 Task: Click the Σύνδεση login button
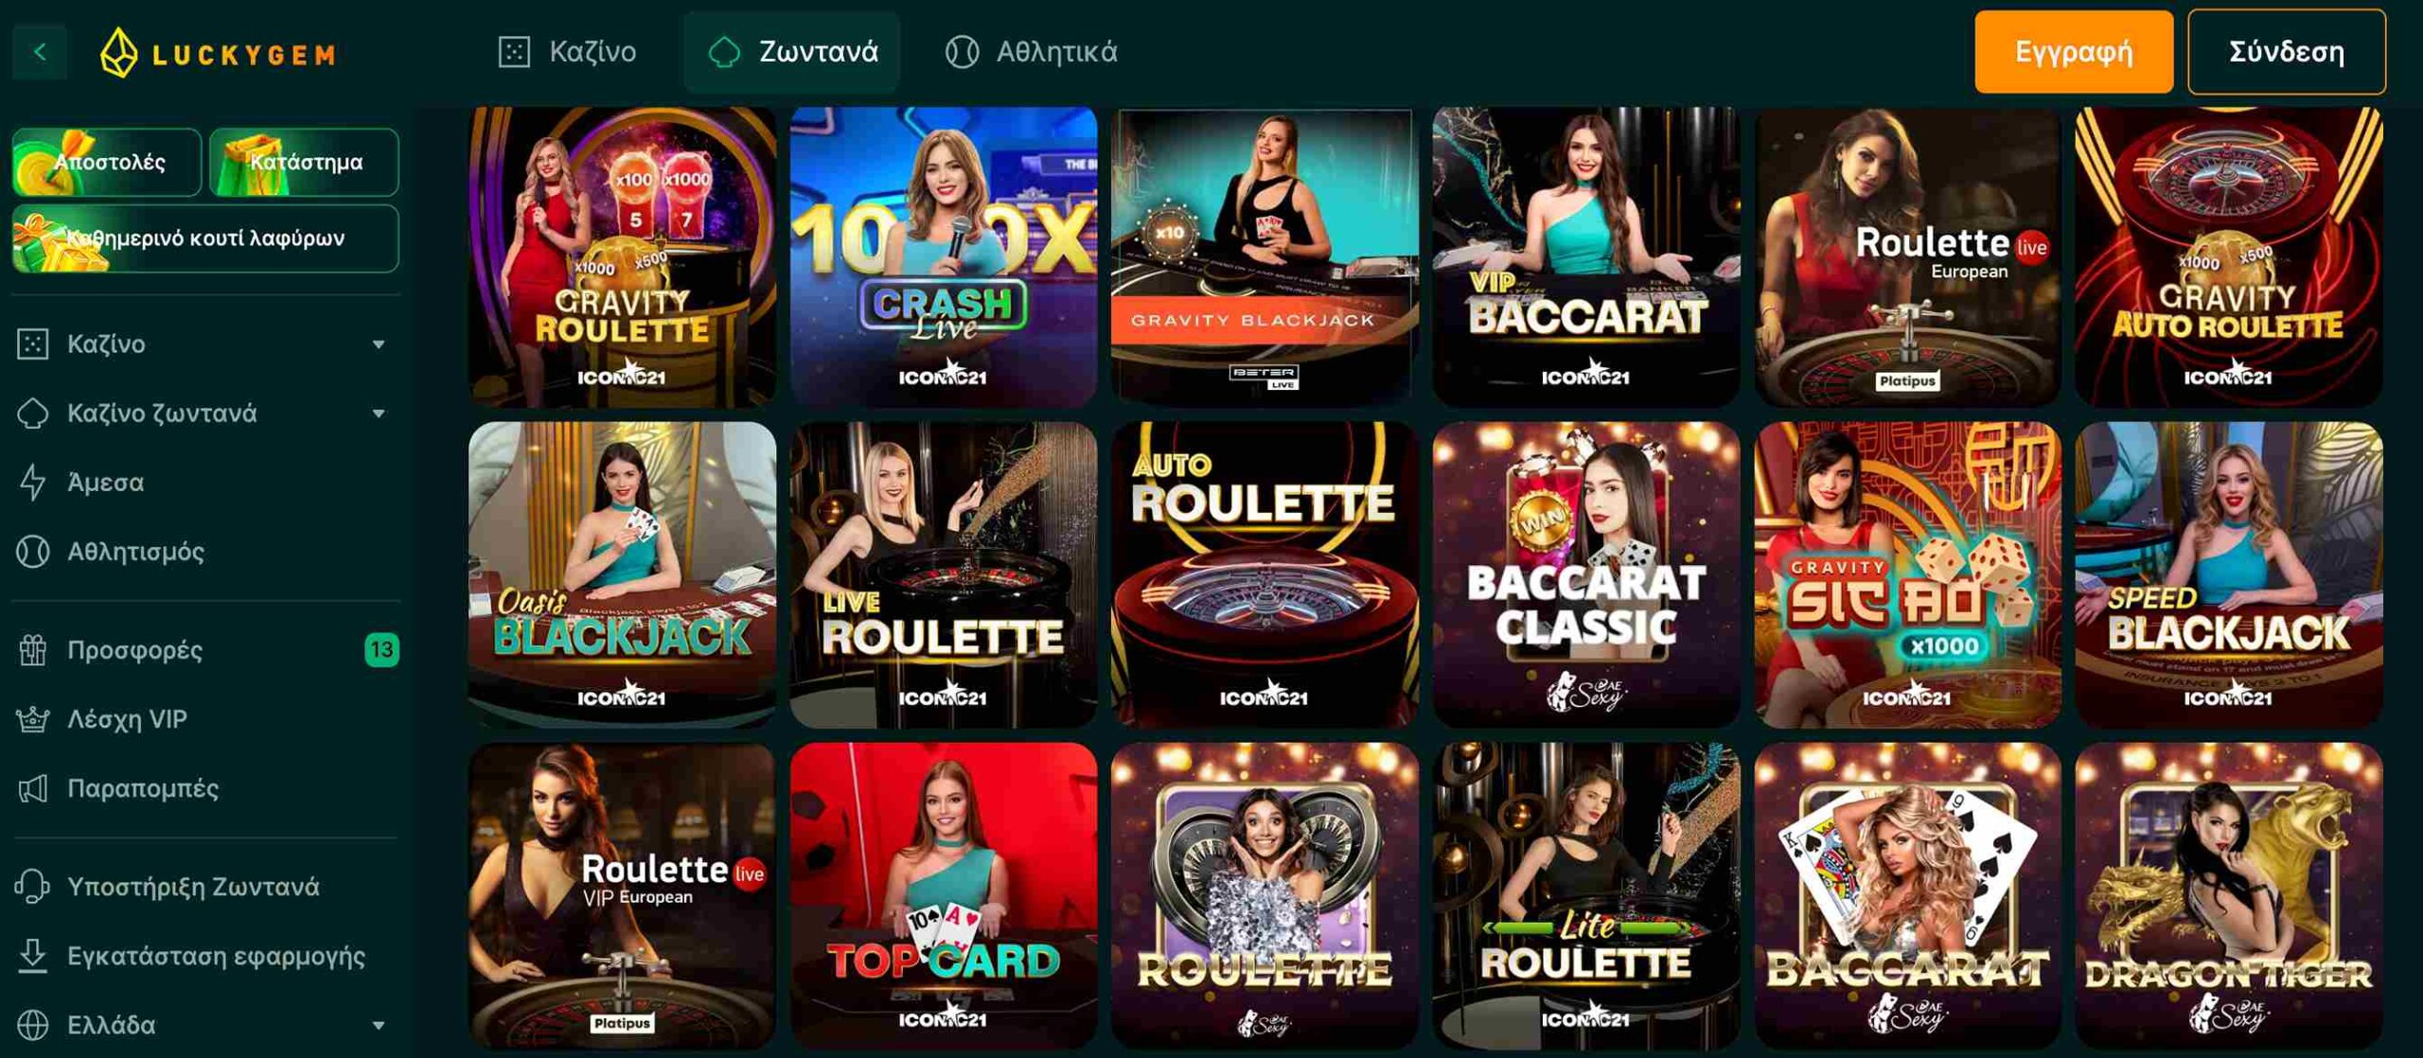[2287, 52]
